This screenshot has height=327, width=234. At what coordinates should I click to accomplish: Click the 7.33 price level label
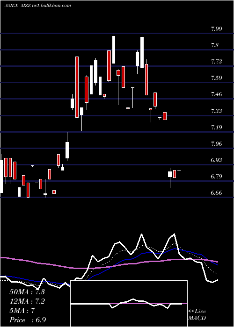click(x=216, y=111)
